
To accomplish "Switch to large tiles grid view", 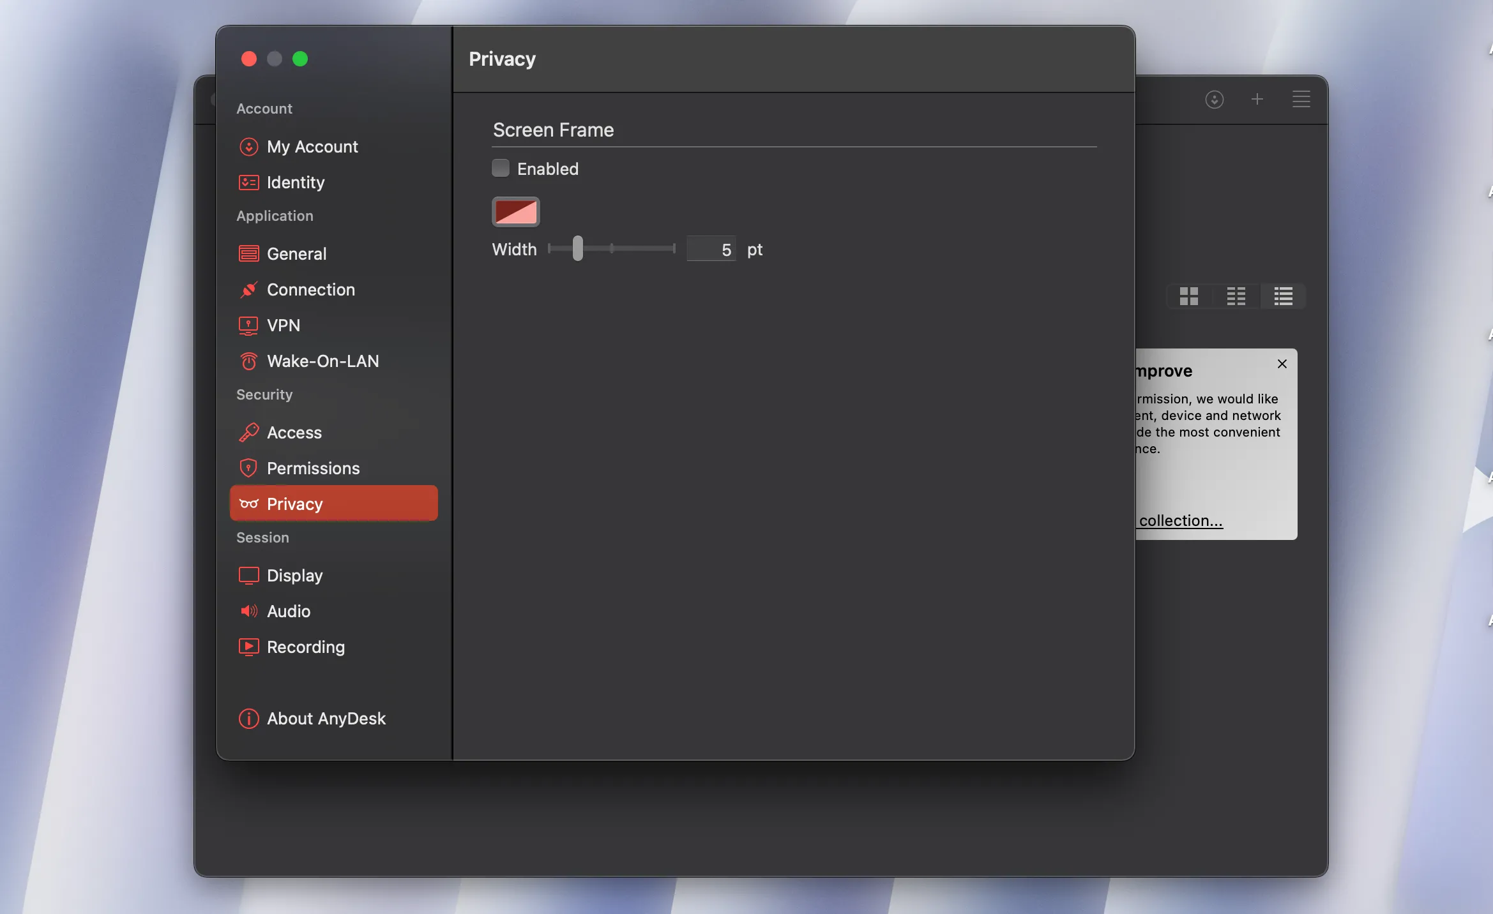I will (x=1188, y=296).
